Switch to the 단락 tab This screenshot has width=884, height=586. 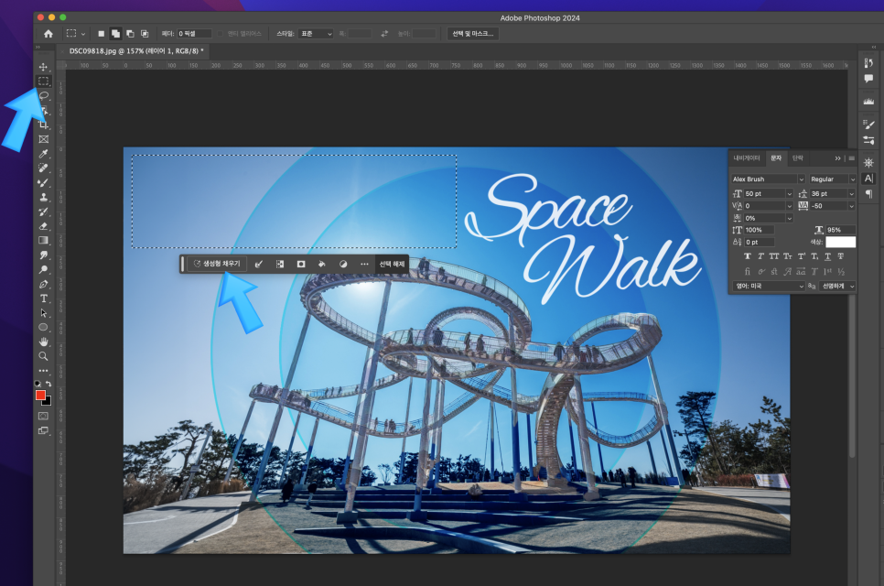click(797, 157)
